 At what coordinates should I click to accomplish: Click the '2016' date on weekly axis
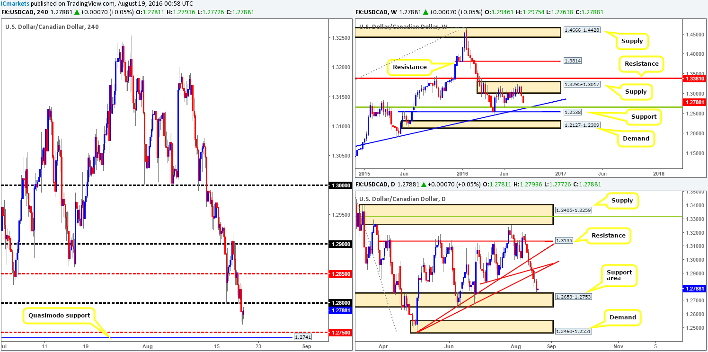coord(461,173)
